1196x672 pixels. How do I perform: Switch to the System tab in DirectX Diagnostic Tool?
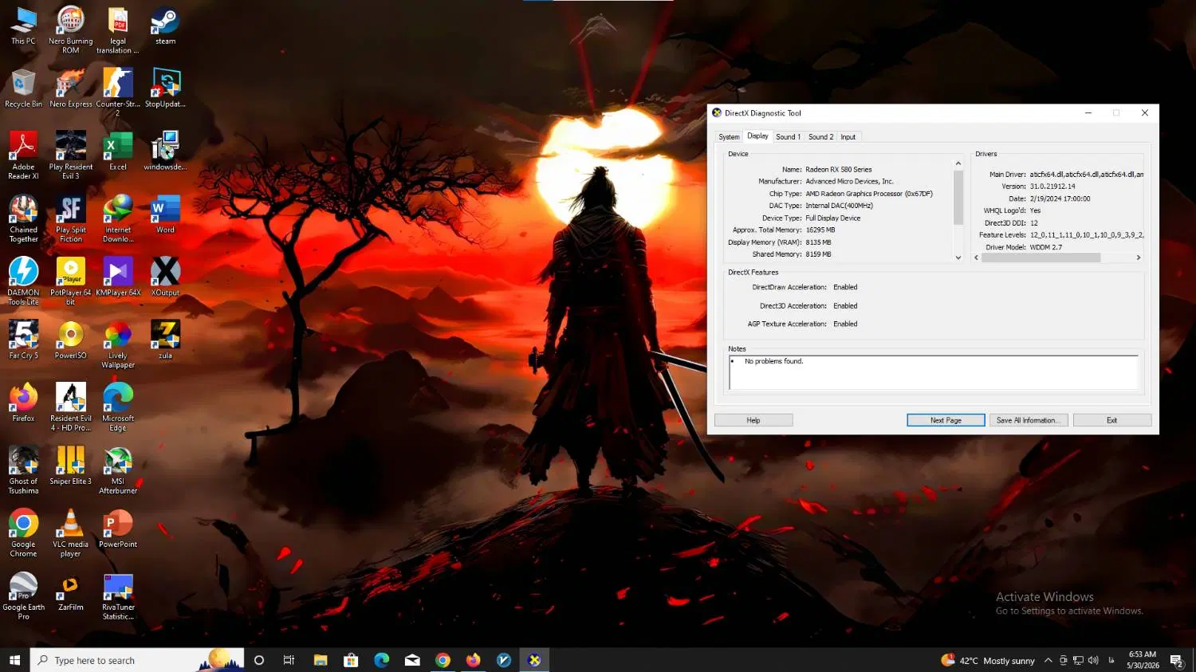(x=729, y=137)
